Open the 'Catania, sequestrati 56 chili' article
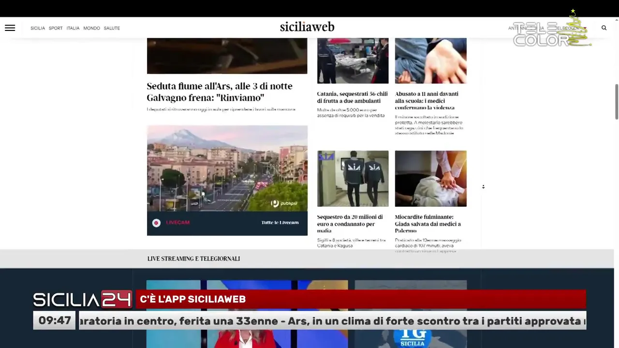Viewport: 619px width, 348px height. tap(353, 97)
